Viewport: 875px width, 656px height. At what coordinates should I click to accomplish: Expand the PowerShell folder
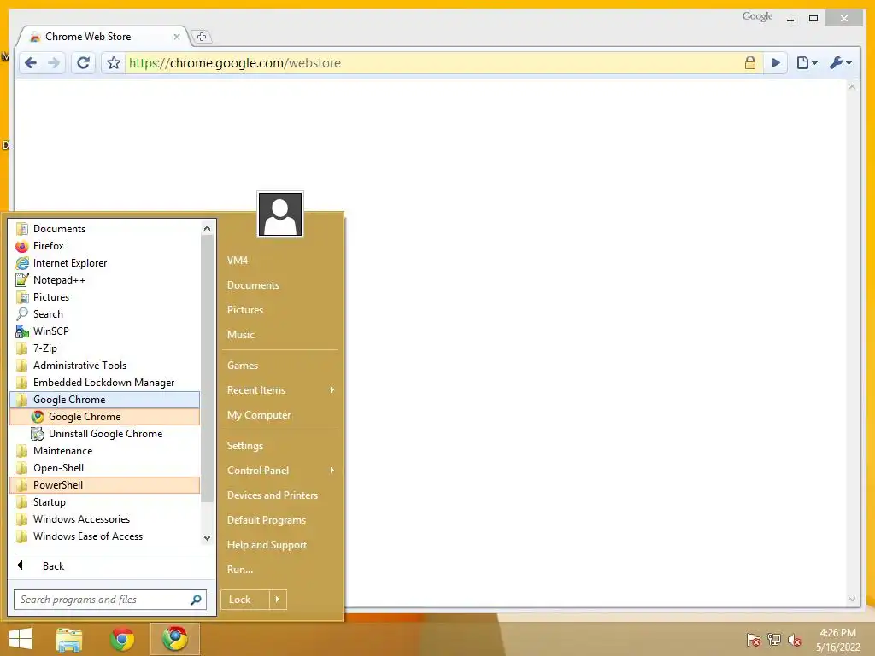click(x=105, y=485)
